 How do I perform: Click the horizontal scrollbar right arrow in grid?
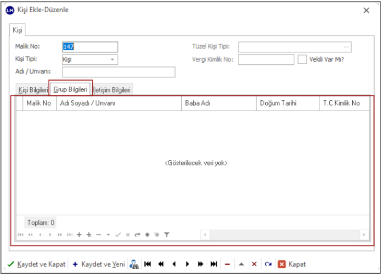(364, 234)
